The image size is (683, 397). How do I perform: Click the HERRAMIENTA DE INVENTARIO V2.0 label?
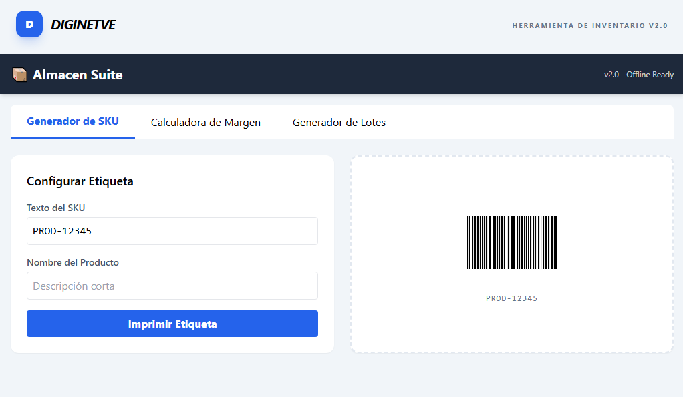589,25
